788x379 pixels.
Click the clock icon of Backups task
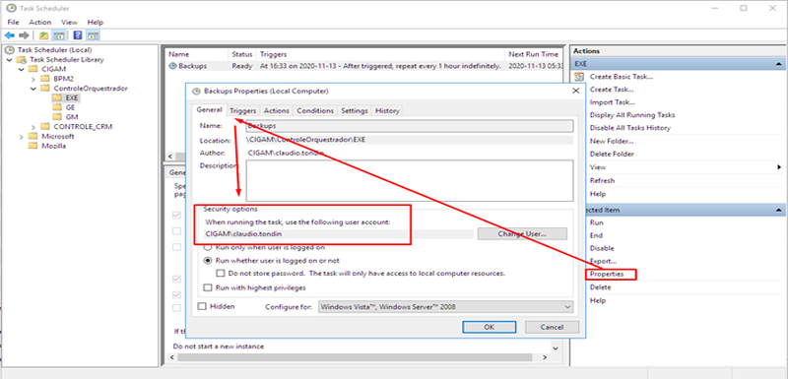click(x=173, y=66)
